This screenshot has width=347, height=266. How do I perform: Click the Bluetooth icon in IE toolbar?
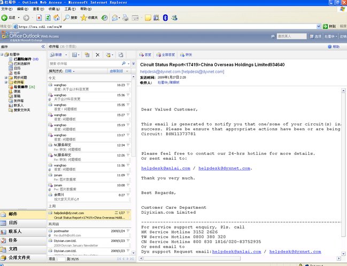[165, 18]
